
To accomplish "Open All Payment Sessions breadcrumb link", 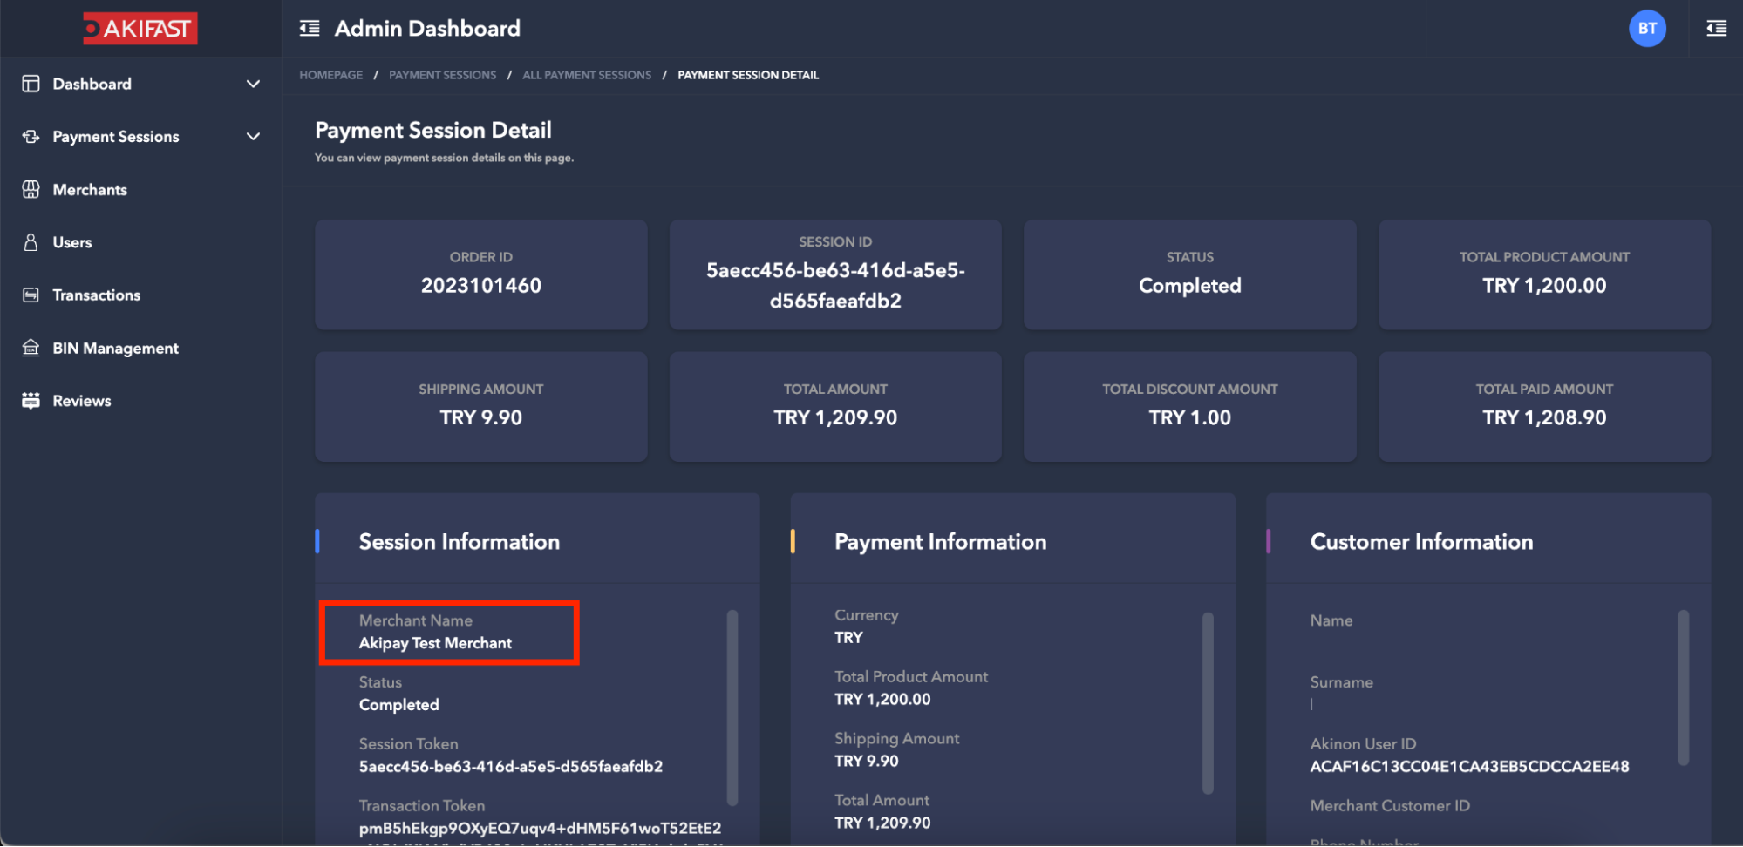I will [586, 75].
